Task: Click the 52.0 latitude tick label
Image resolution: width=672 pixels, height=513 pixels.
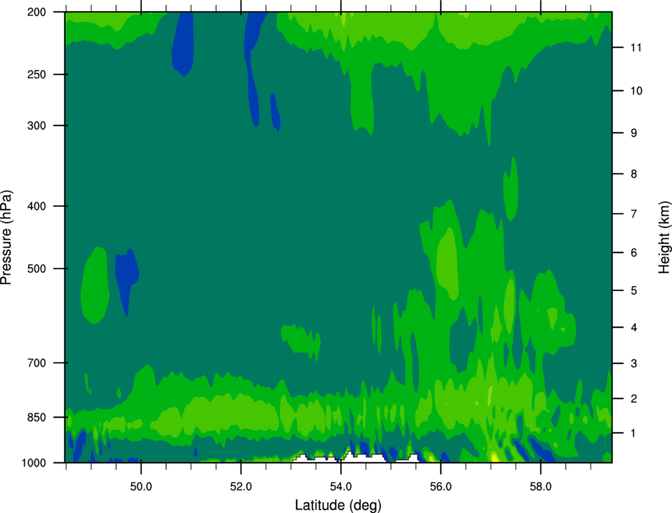Action: 241,487
